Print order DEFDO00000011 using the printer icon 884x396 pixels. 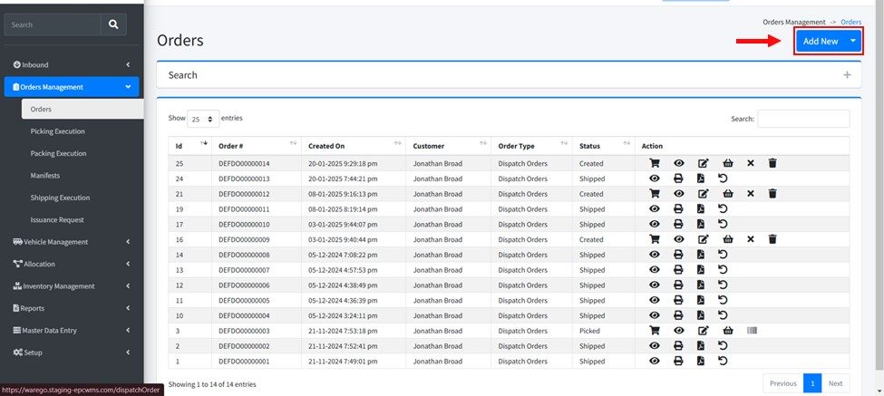(x=678, y=209)
